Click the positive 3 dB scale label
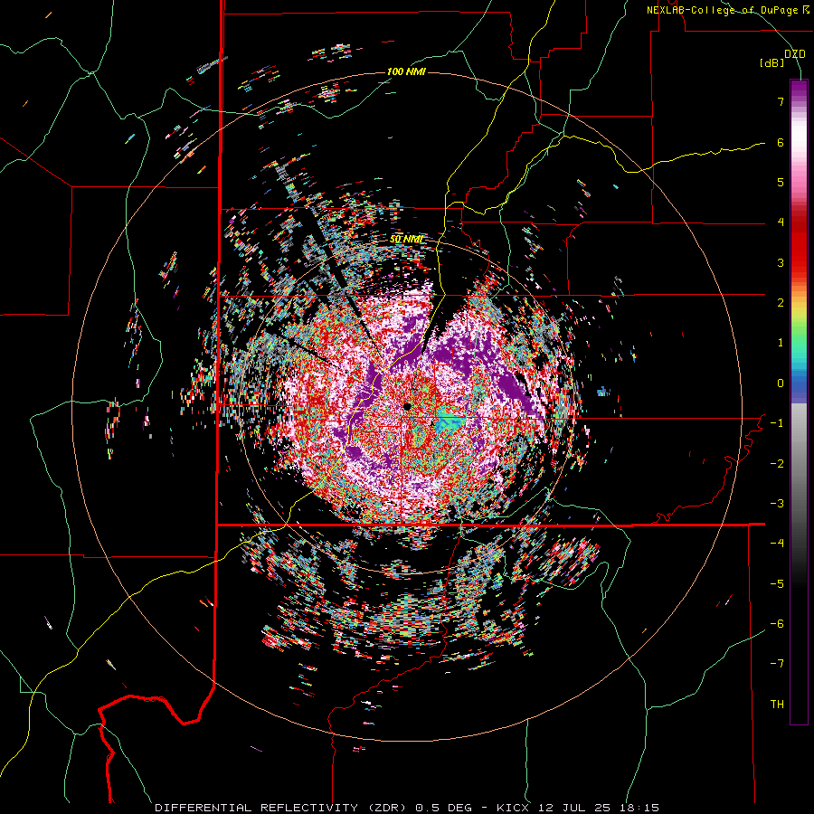 (x=781, y=262)
